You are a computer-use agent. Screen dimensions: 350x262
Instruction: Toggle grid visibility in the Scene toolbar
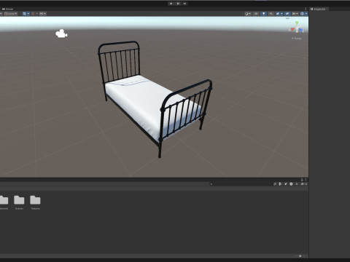(x=25, y=14)
